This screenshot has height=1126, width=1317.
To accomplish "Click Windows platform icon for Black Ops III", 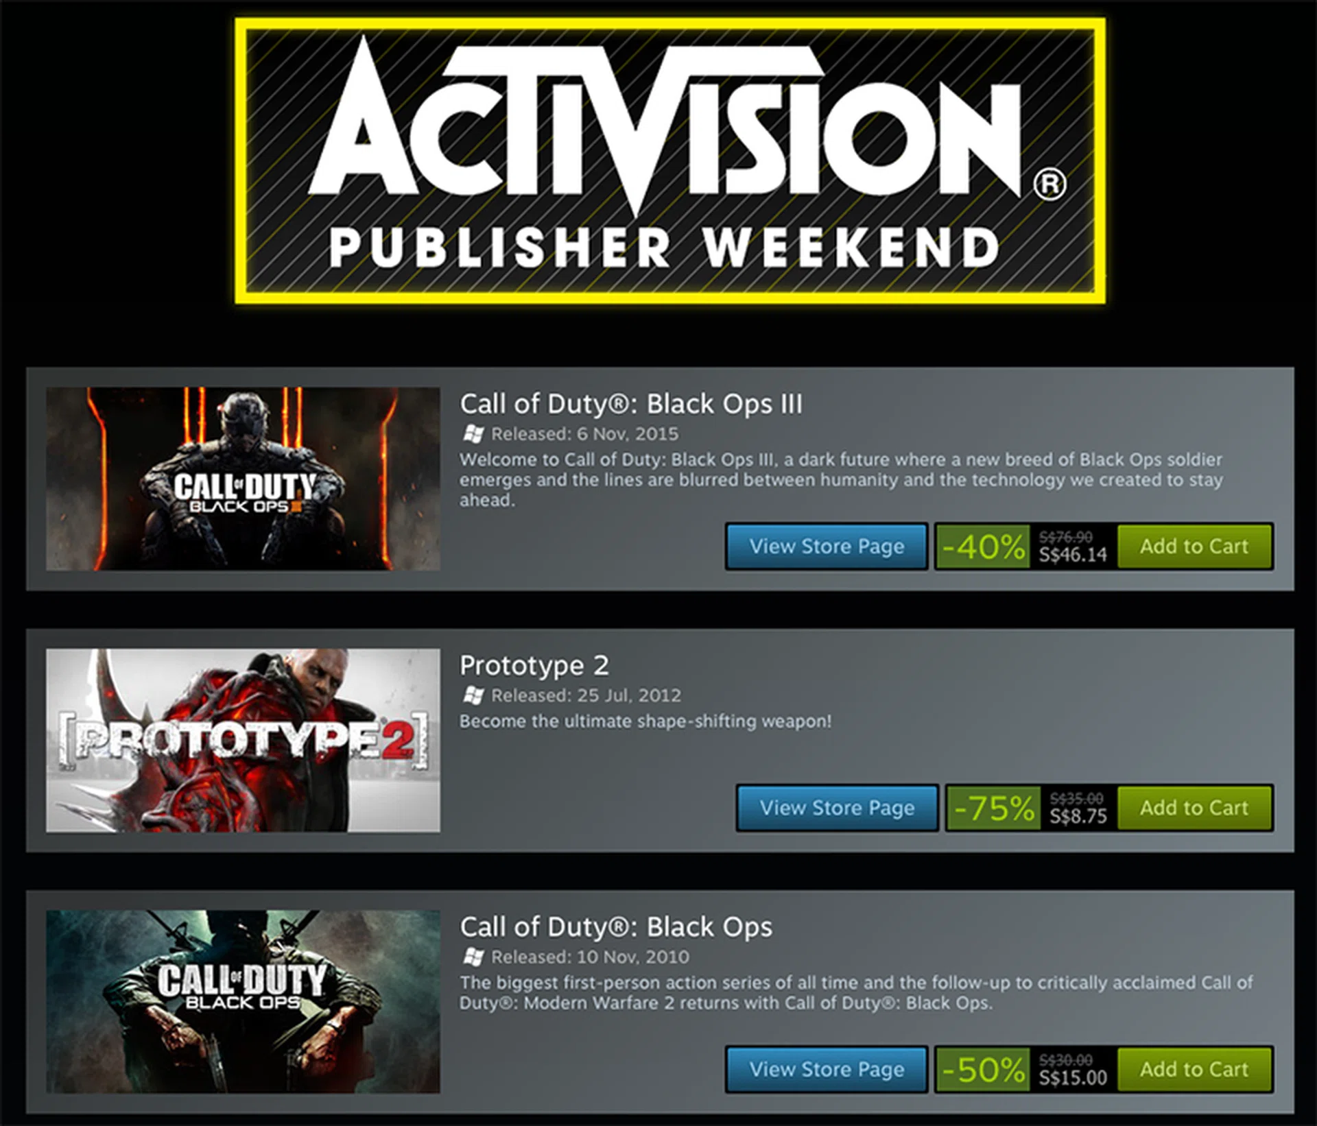I will pyautogui.click(x=473, y=434).
